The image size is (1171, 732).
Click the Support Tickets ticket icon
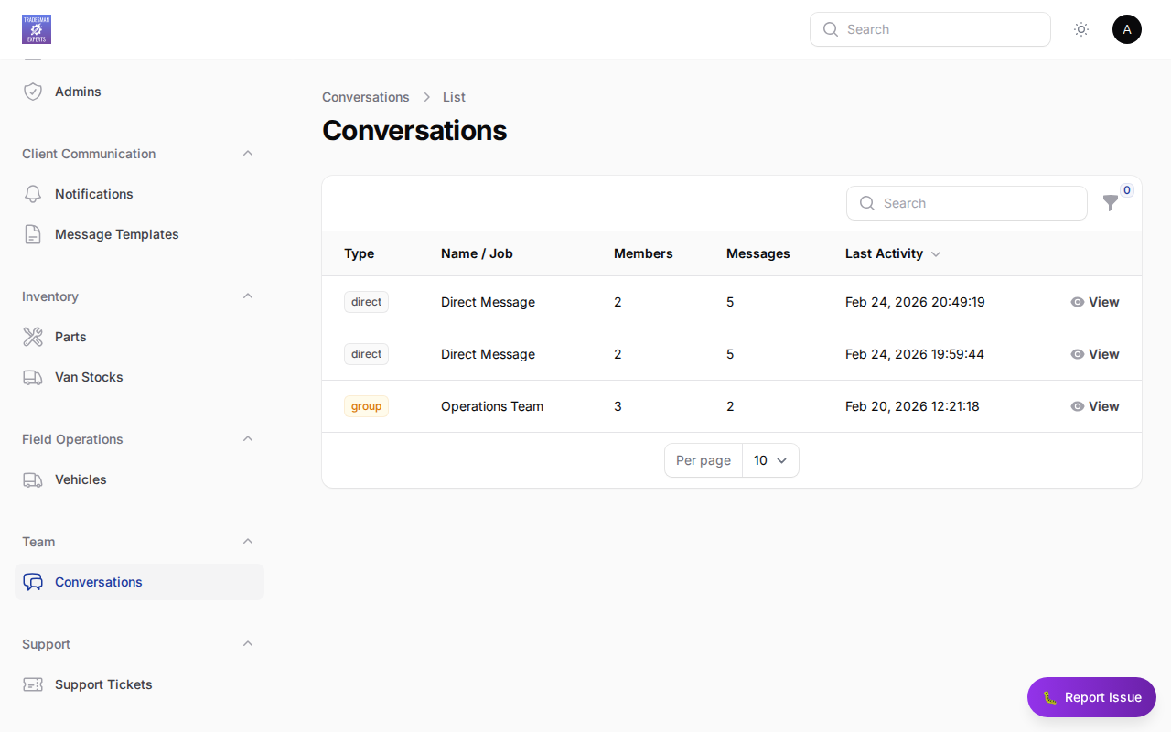click(33, 684)
